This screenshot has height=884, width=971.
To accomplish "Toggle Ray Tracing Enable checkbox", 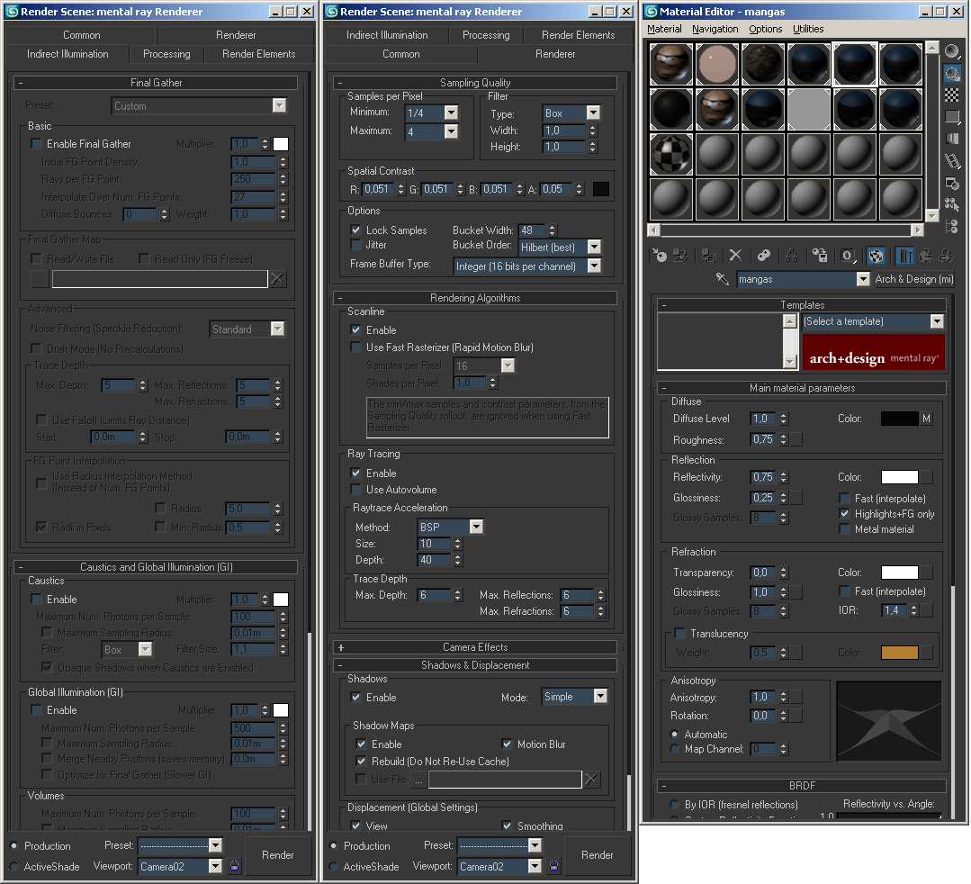I will tap(356, 473).
